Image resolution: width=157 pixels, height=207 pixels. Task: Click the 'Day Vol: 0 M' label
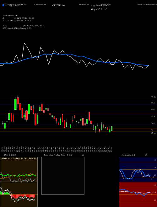click(x=99, y=9)
